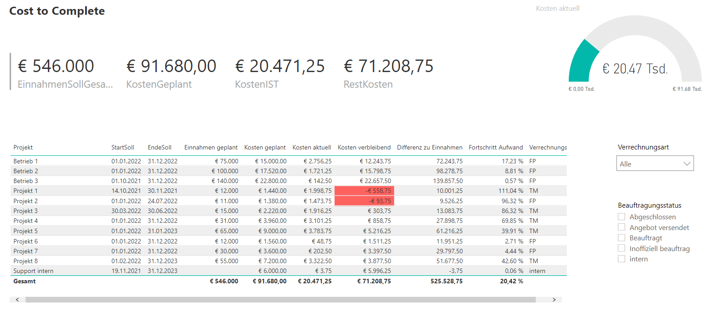The height and width of the screenshot is (320, 712).
Task: Select the Projekt 3 row name
Action: tap(26, 211)
